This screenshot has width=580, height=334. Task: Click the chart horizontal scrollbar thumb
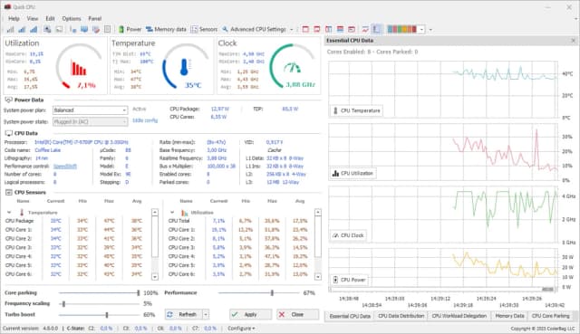[x=547, y=289]
